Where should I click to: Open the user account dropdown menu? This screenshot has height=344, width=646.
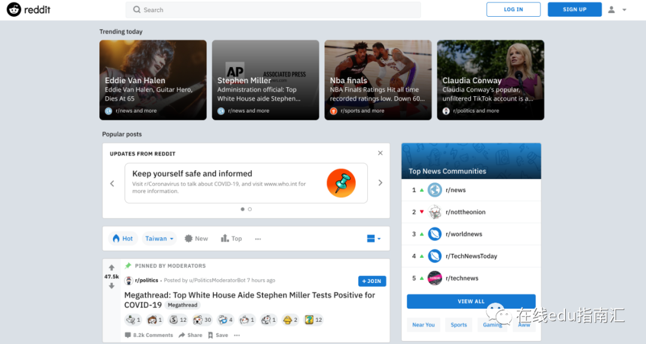coord(617,10)
